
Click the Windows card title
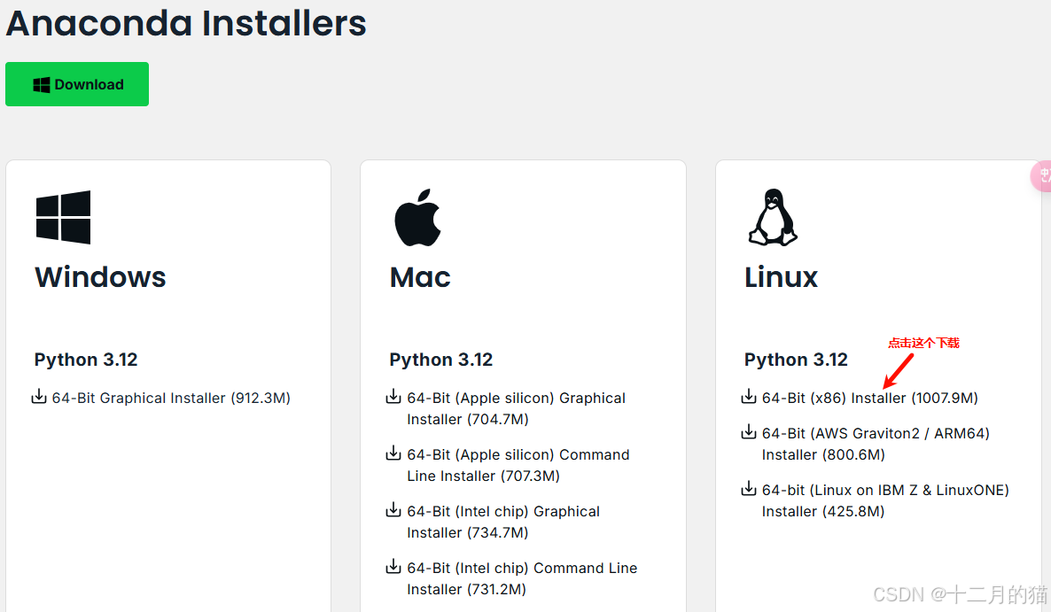(100, 277)
